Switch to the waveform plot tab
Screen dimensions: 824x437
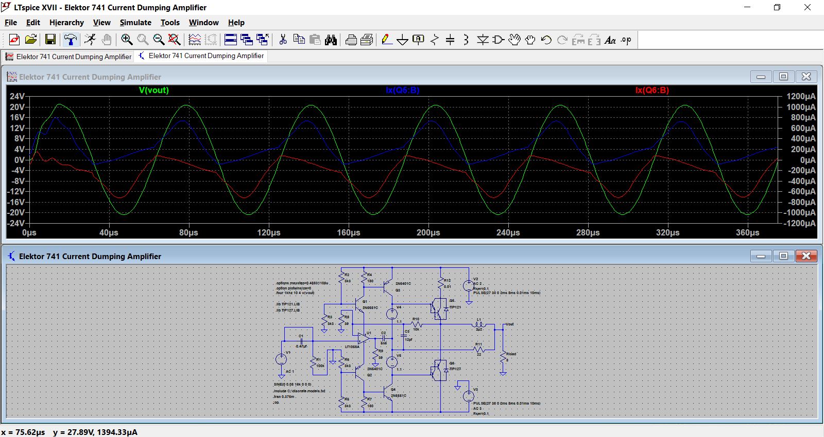(x=68, y=57)
